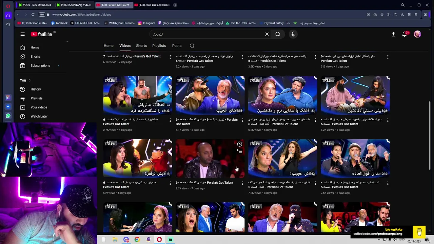The height and width of the screenshot is (244, 434).
Task: Expand the You section chevron
Action: click(x=29, y=80)
